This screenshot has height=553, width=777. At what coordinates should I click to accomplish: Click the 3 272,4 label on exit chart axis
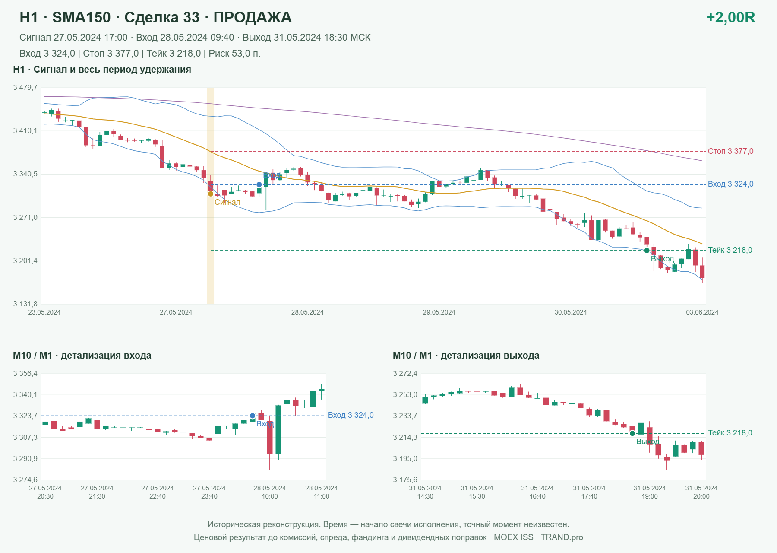pyautogui.click(x=405, y=374)
